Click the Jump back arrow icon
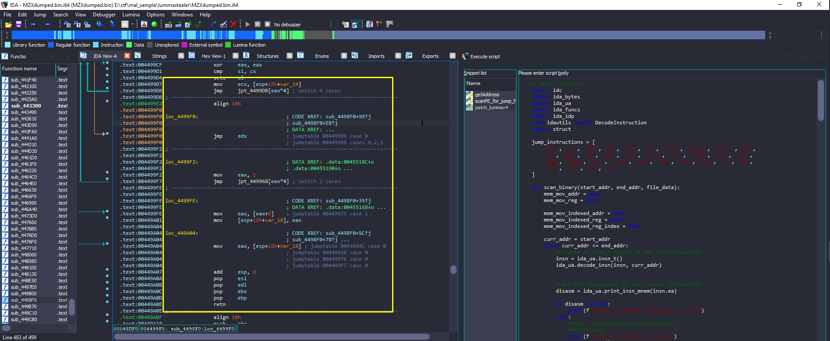Image resolution: width=830 pixels, height=341 pixels. [x=33, y=25]
